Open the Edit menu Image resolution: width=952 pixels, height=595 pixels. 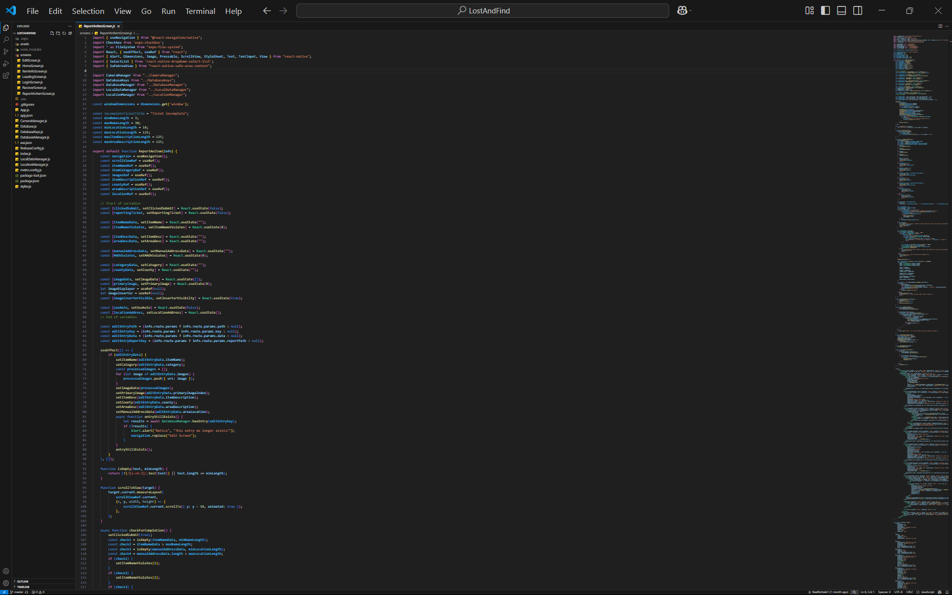click(55, 11)
